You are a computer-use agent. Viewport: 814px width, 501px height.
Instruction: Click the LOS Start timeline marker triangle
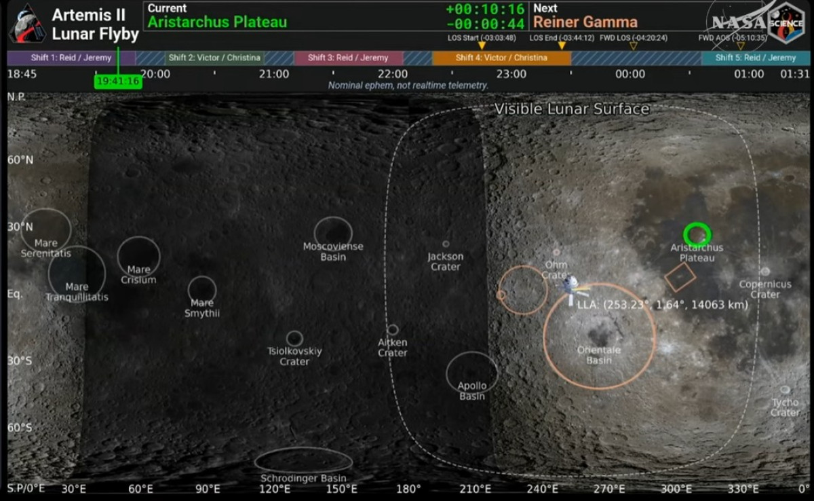click(482, 45)
